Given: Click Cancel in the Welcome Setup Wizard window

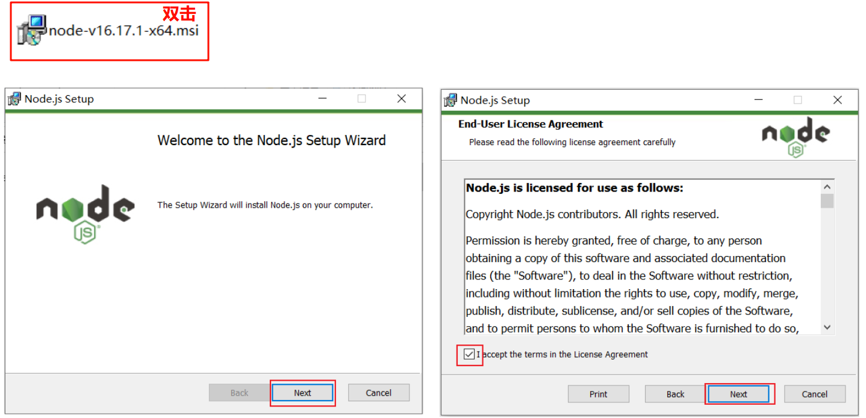Looking at the screenshot, I should pyautogui.click(x=379, y=393).
